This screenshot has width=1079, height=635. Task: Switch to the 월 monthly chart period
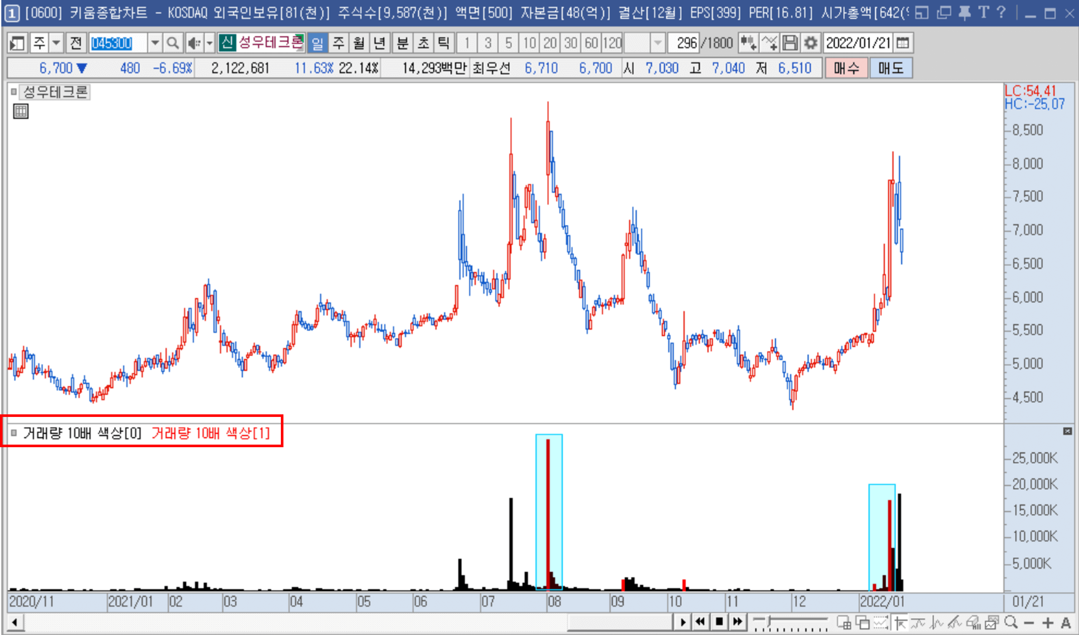tap(359, 43)
